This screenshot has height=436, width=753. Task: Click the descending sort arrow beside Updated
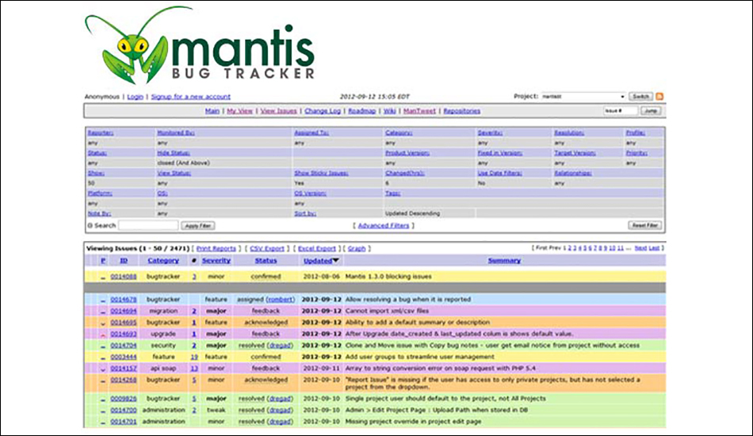(x=336, y=261)
